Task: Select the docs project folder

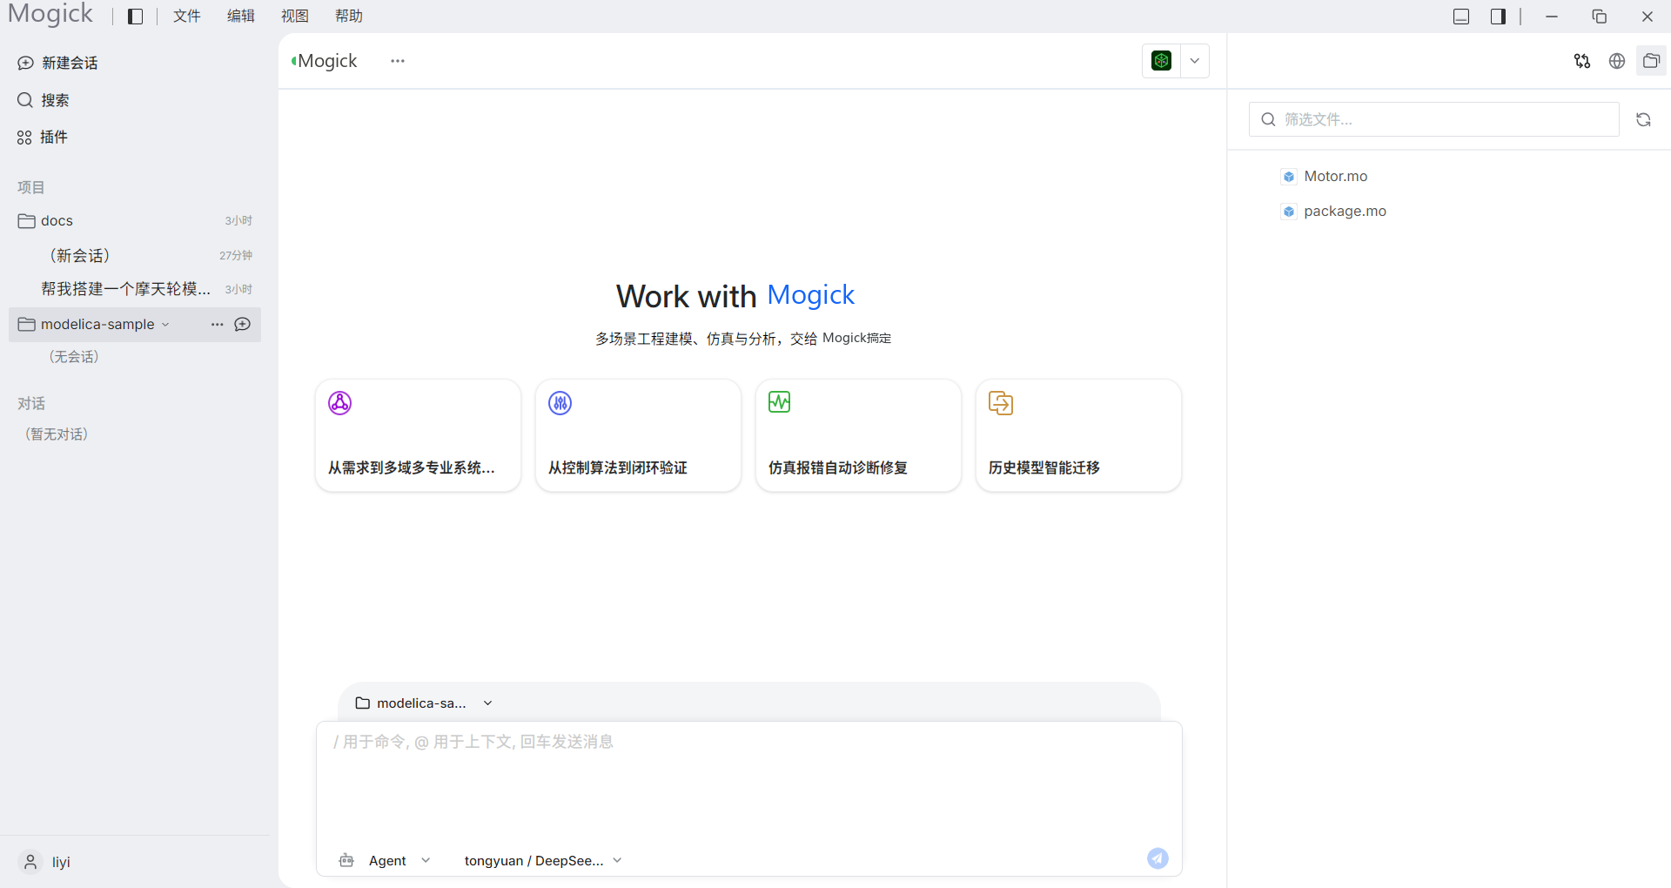Action: click(x=135, y=220)
